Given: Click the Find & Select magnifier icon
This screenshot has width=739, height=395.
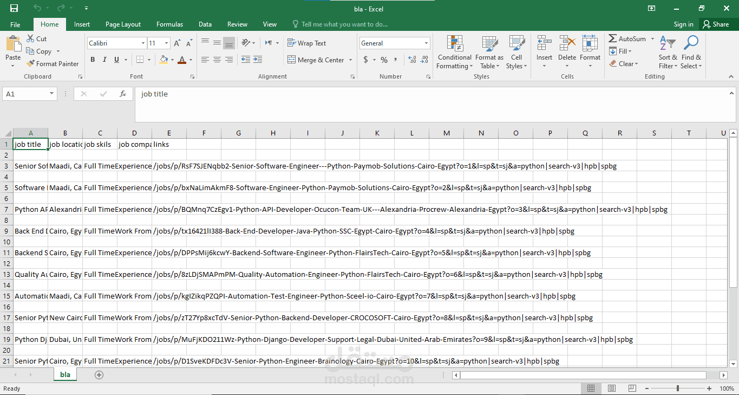Looking at the screenshot, I should pos(691,43).
